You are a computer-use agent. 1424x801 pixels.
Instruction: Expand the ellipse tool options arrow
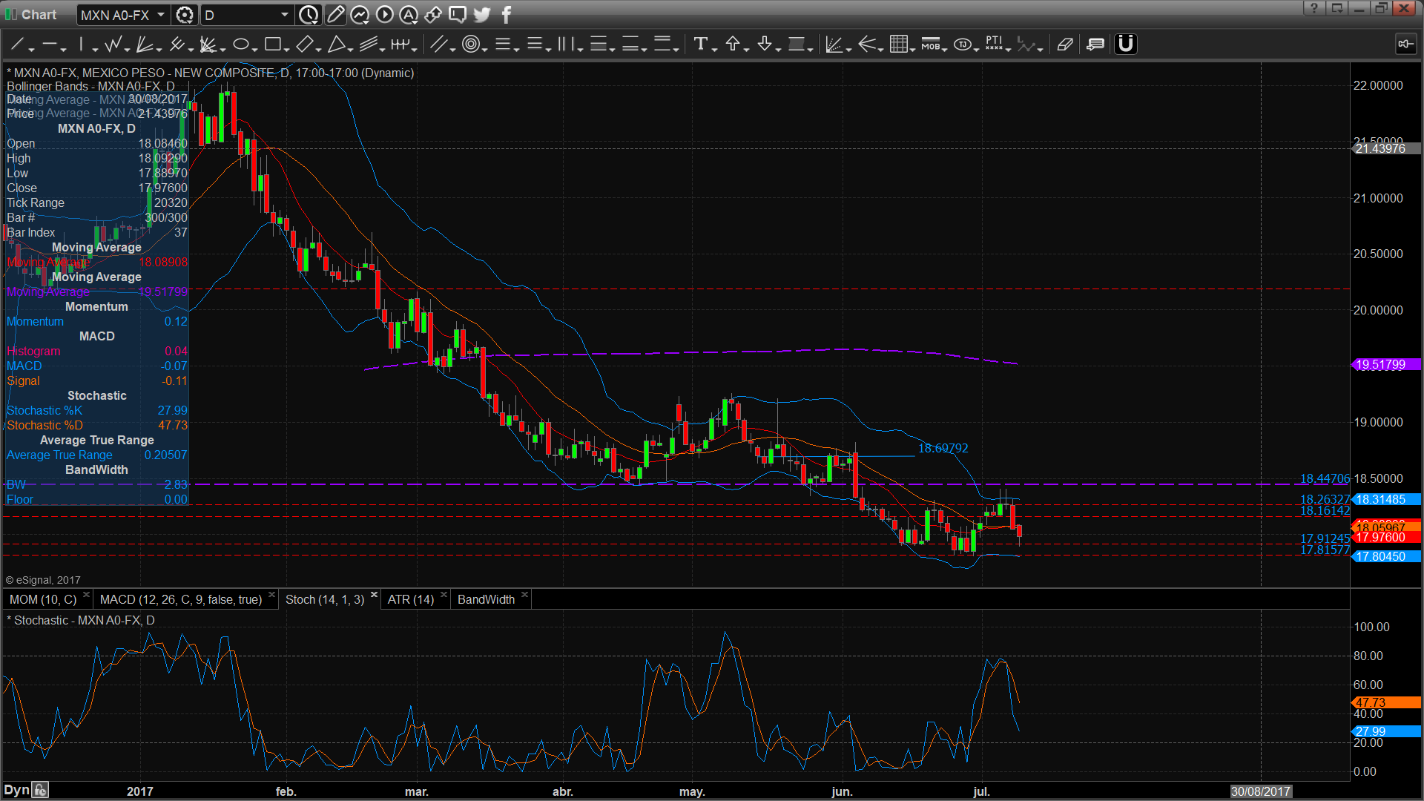[x=255, y=50]
